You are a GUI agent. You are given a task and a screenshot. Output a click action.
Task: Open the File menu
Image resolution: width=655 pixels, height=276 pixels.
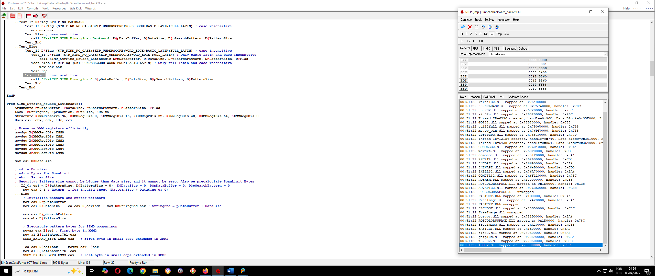(4, 8)
